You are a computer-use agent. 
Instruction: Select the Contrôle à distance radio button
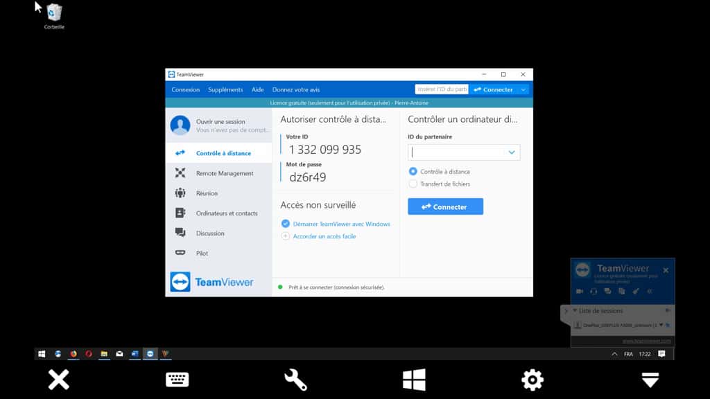(413, 172)
